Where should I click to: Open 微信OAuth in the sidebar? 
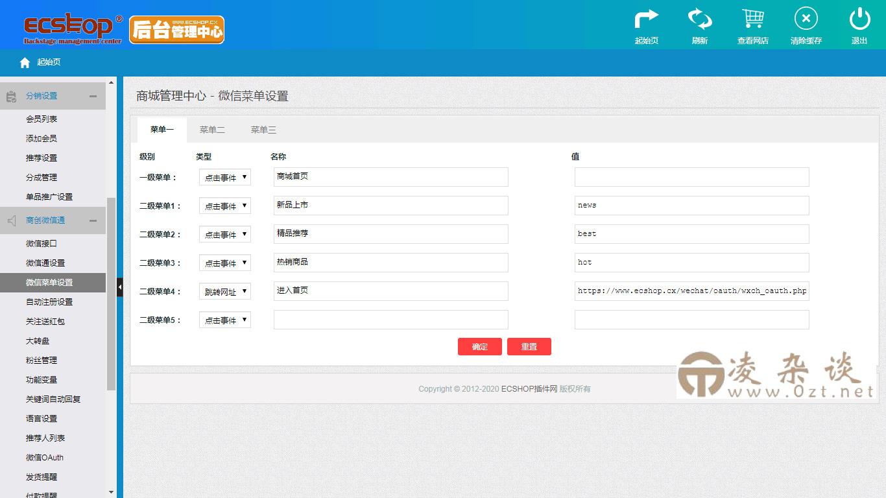(45, 458)
